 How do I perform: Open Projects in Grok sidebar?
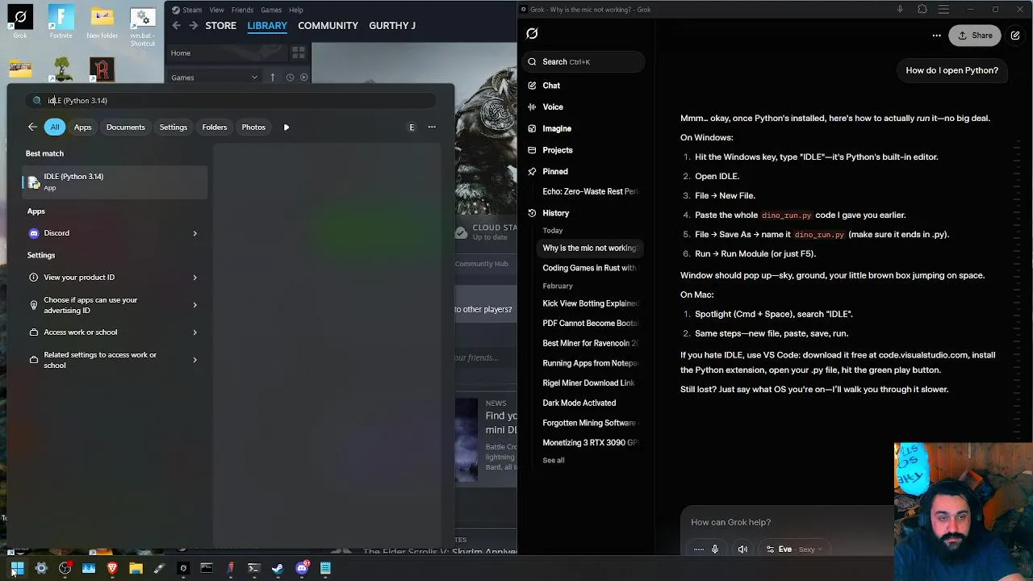tap(558, 150)
